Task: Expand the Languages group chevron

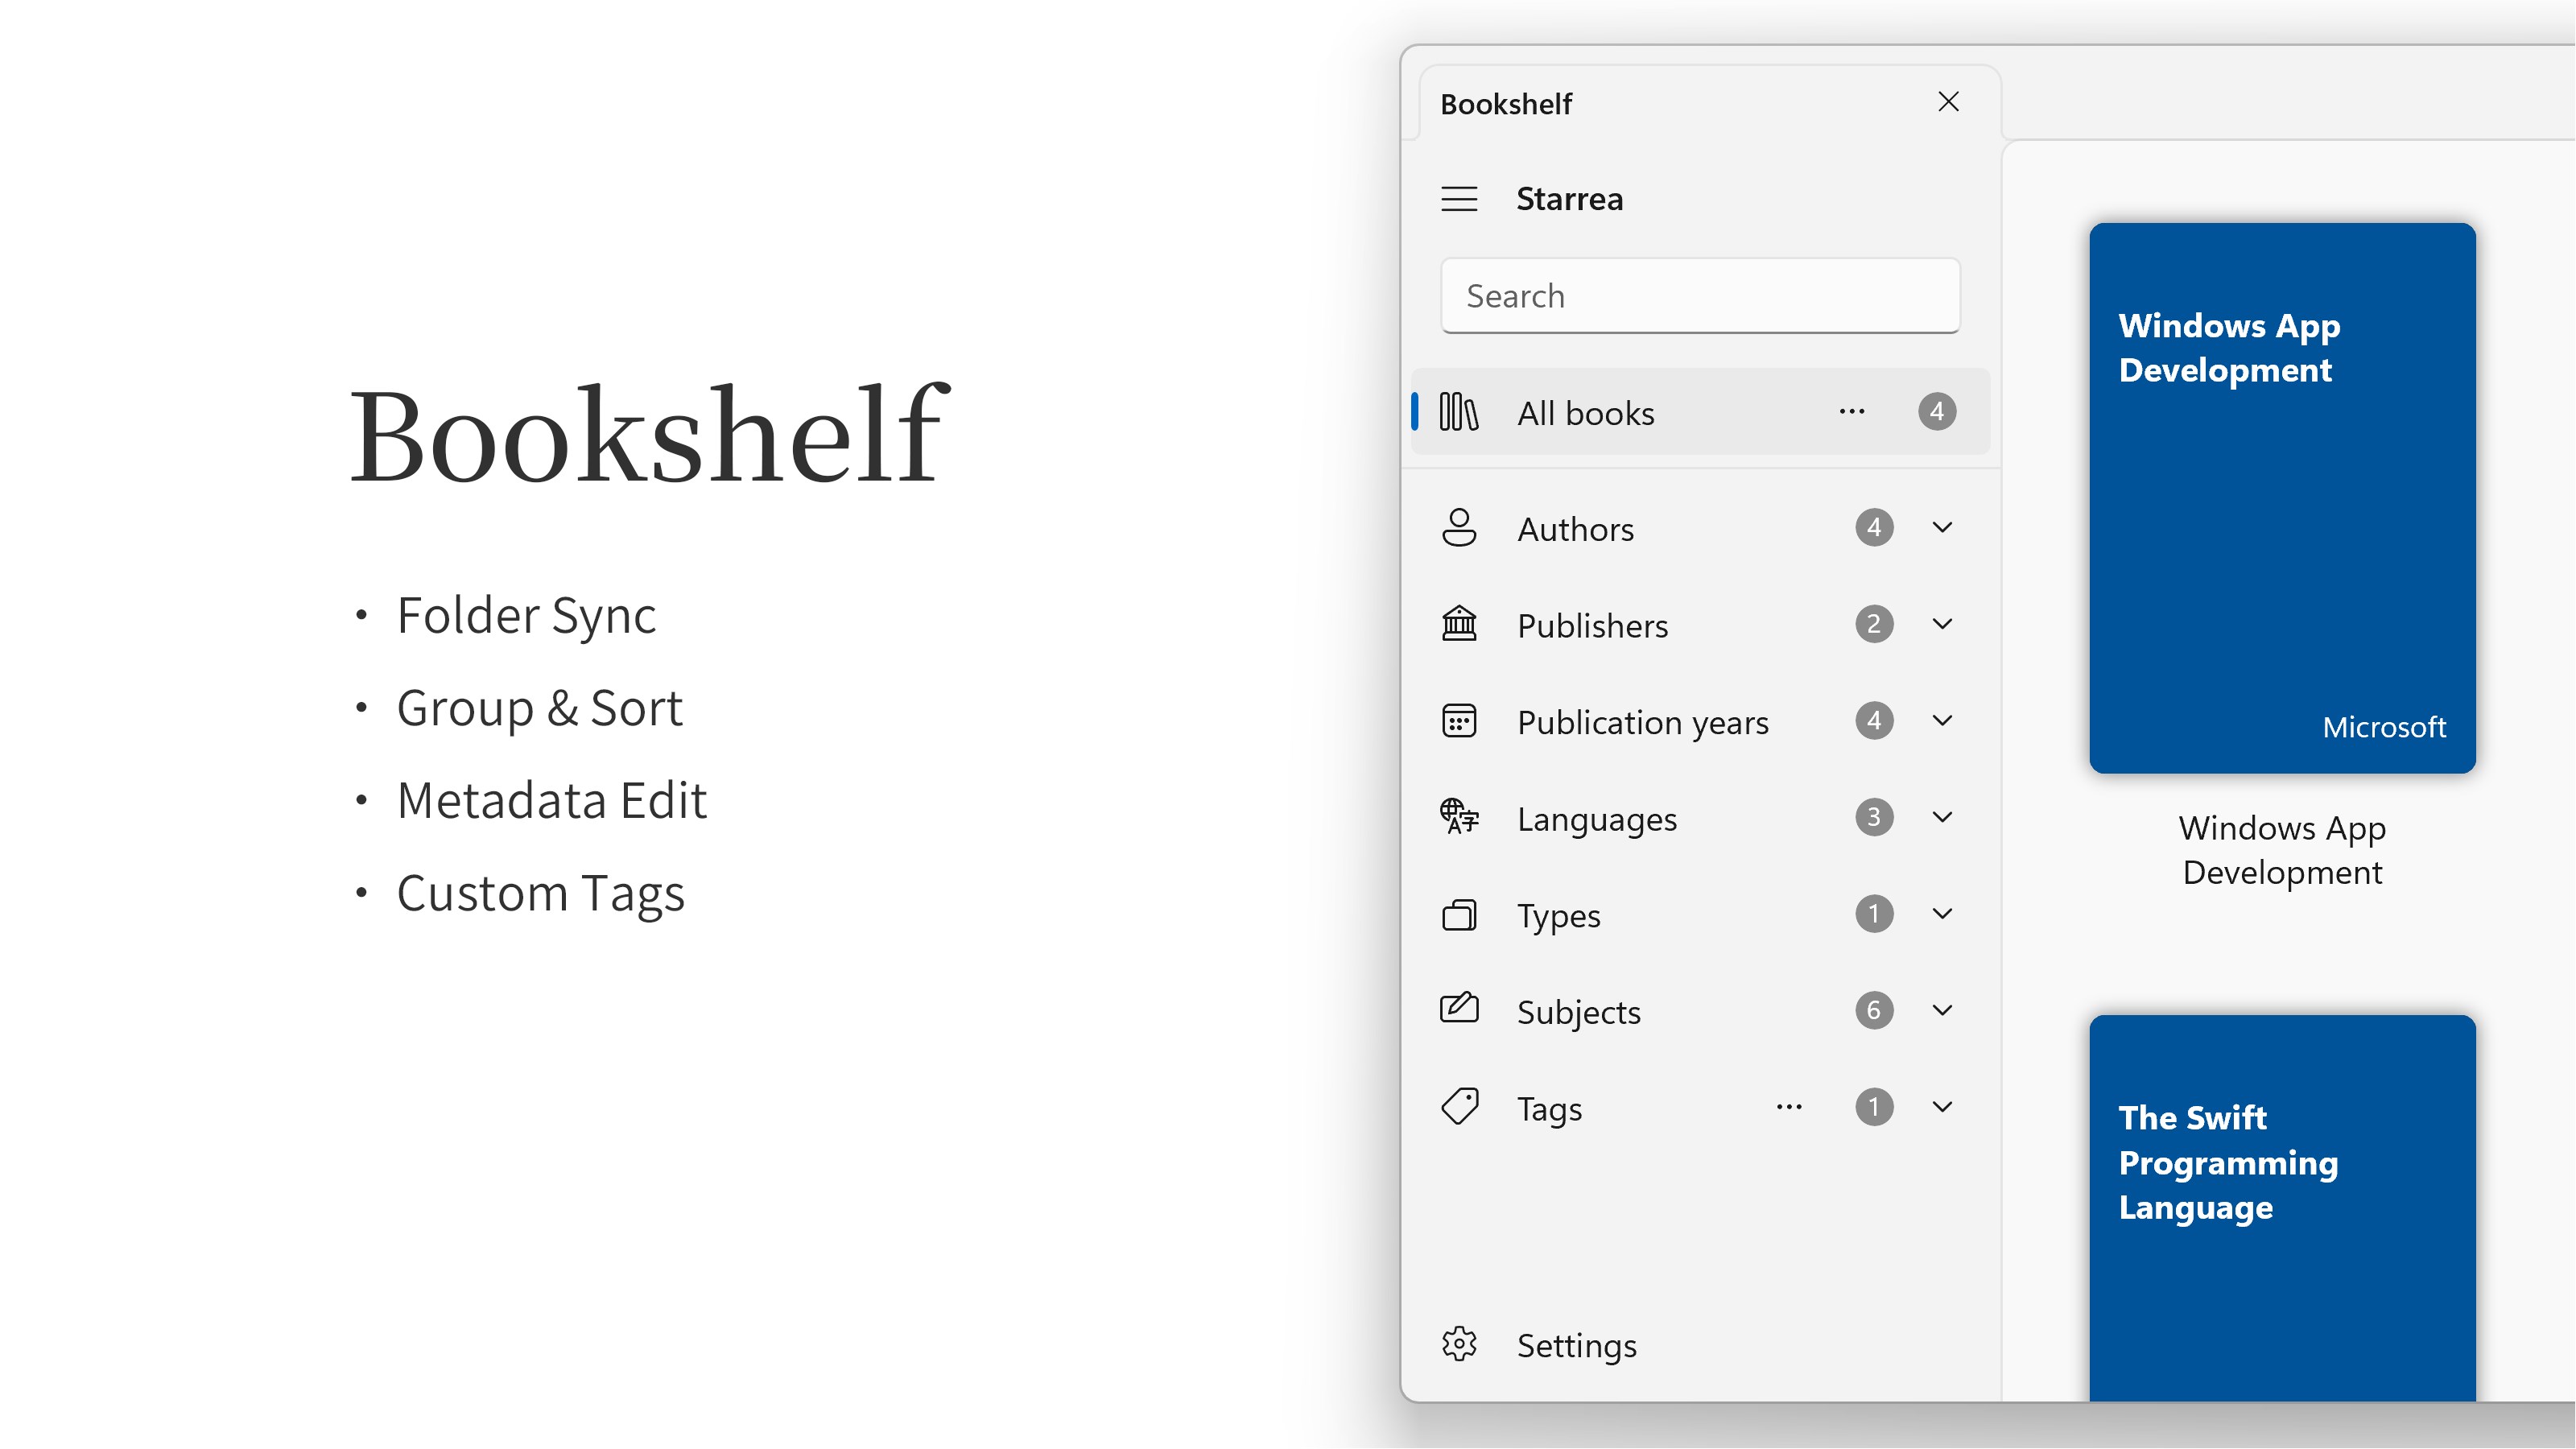Action: tap(1942, 817)
